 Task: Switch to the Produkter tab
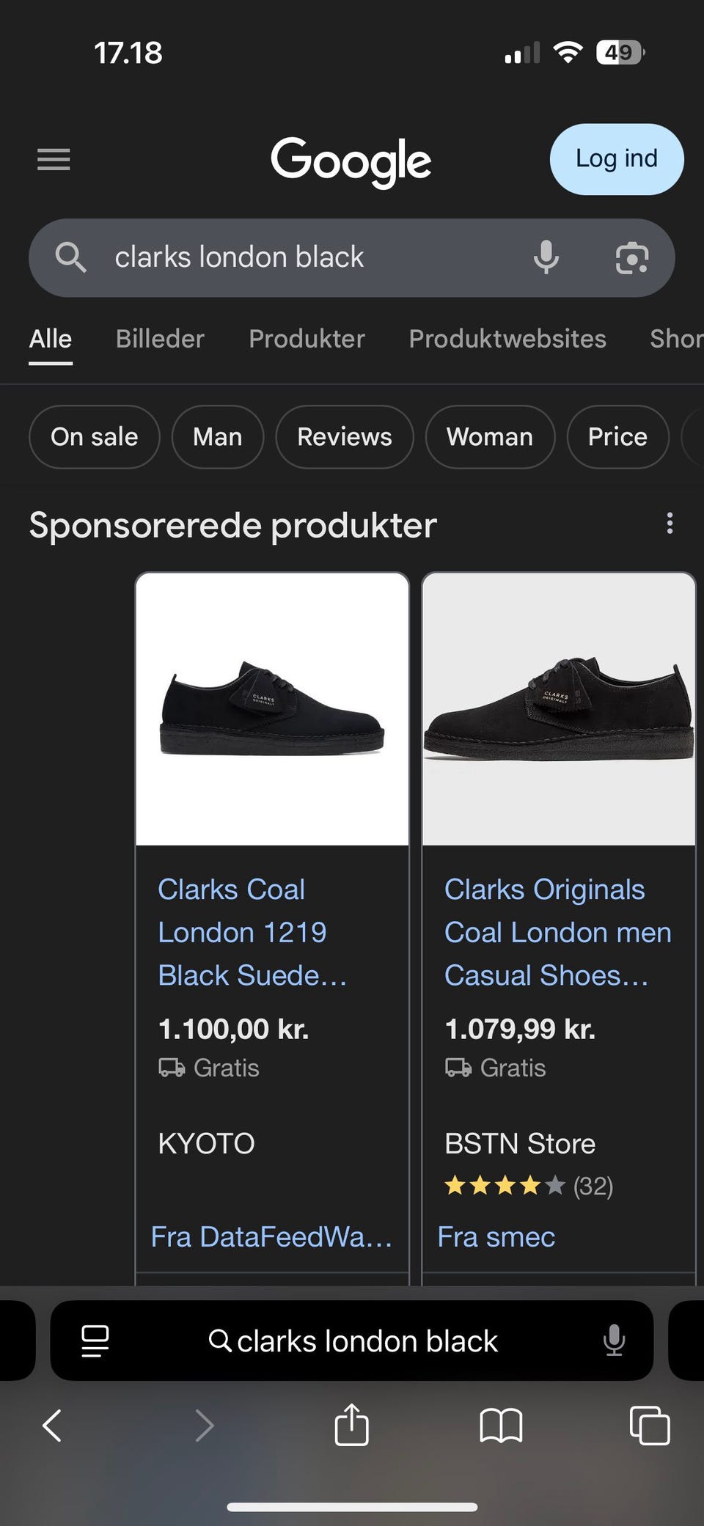click(307, 339)
